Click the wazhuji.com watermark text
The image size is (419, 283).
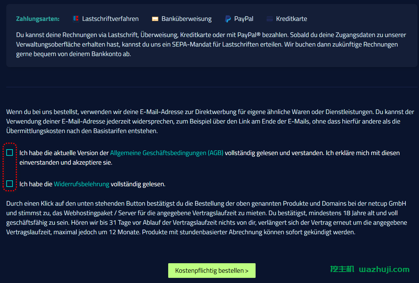[x=384, y=269]
